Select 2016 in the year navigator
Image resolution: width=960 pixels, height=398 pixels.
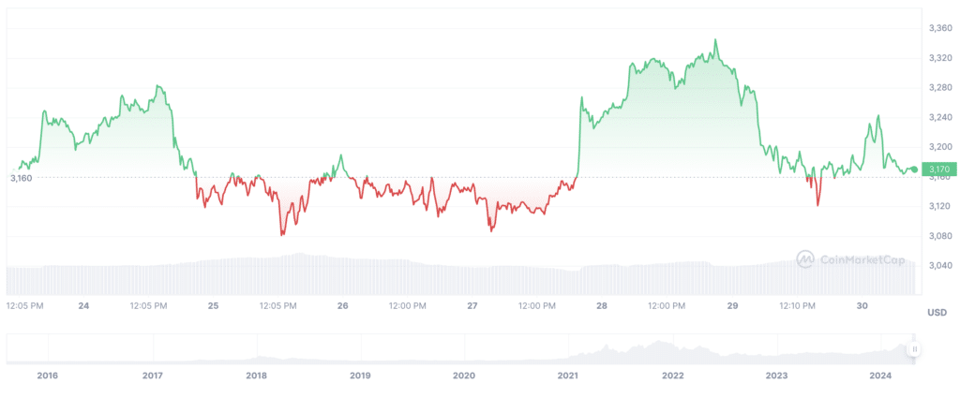pyautogui.click(x=48, y=376)
